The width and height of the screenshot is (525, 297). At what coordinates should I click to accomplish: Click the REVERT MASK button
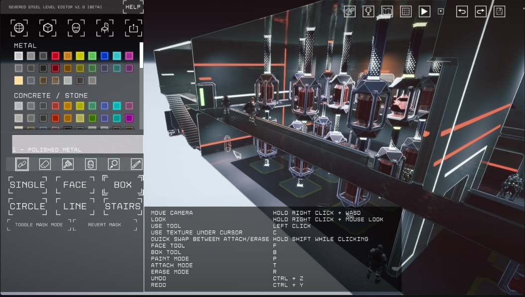[x=105, y=225]
